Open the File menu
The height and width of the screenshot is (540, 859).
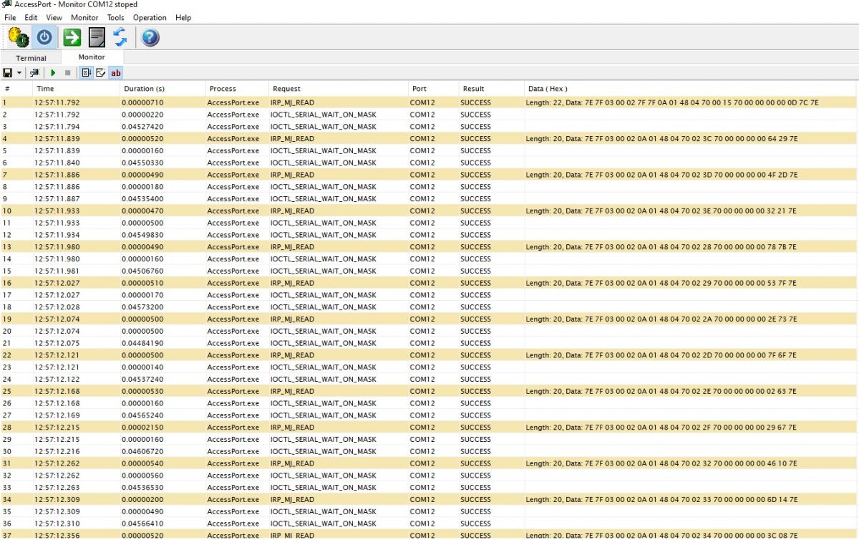(x=10, y=17)
